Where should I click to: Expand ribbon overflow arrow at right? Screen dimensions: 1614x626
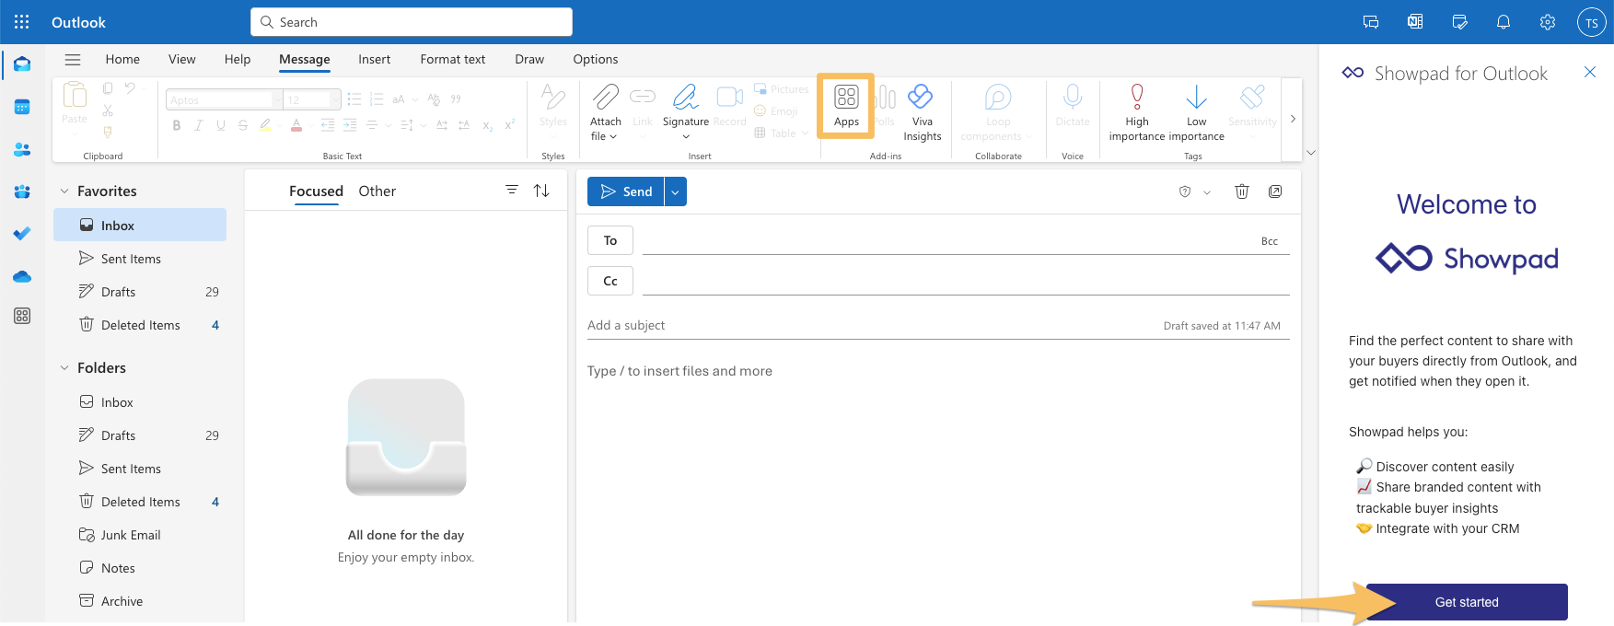(1293, 119)
